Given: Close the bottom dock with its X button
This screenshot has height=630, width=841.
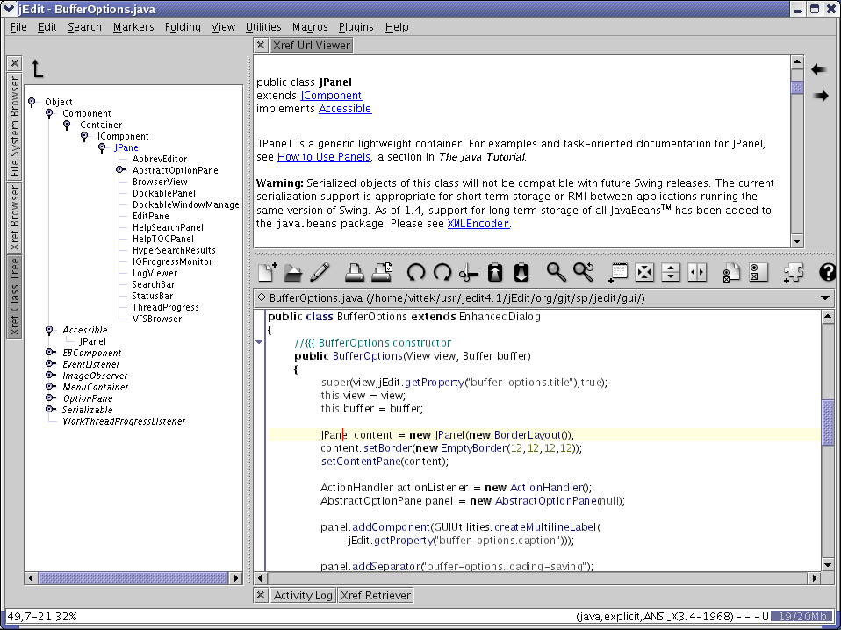Looking at the screenshot, I should [260, 595].
